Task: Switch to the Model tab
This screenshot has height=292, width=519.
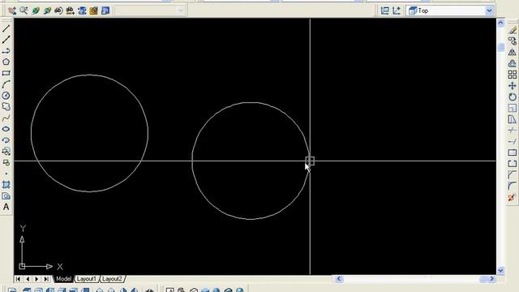Action: coord(63,279)
